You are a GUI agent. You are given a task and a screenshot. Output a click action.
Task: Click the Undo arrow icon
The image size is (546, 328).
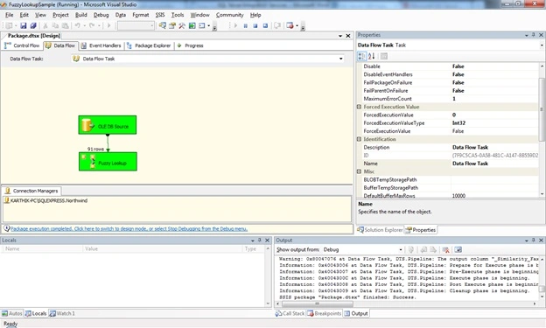(x=78, y=25)
